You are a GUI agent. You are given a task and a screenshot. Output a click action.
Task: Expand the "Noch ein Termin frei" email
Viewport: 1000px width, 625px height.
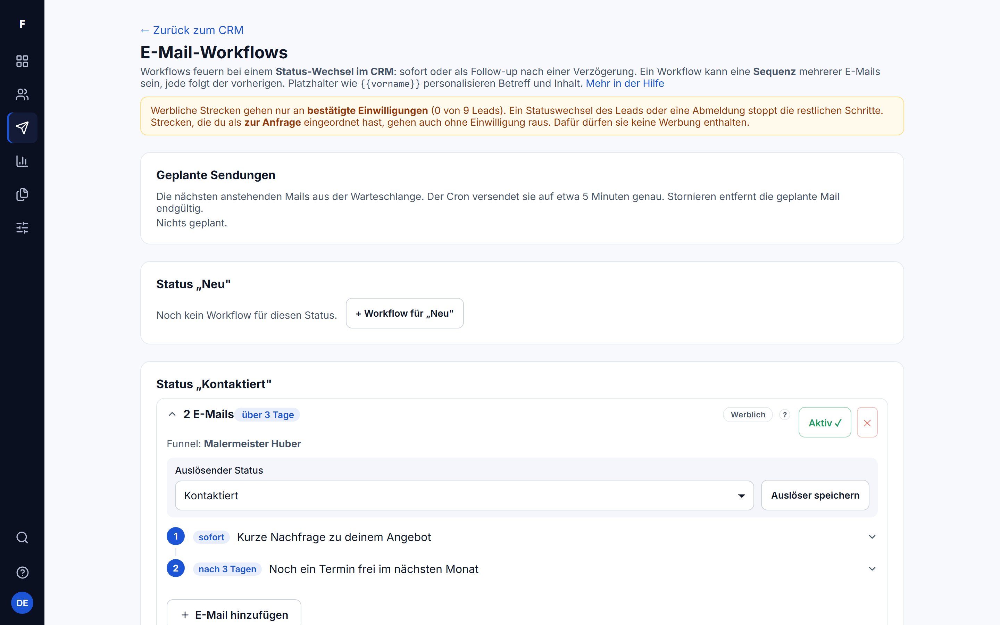tap(522, 569)
